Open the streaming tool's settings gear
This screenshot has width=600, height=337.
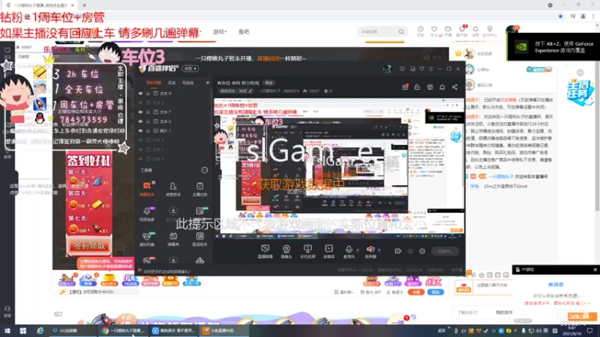422,252
